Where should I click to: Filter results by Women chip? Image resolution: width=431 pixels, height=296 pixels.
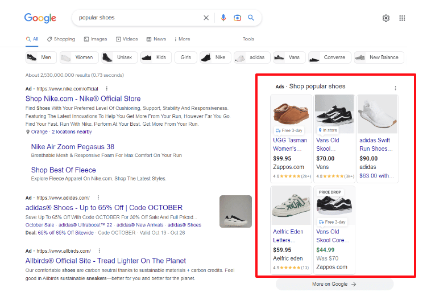coord(79,57)
